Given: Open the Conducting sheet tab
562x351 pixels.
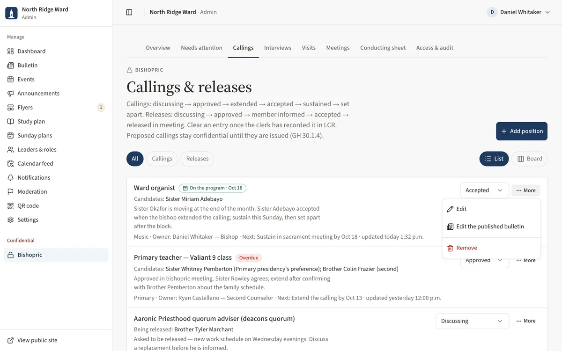Looking at the screenshot, I should click(383, 48).
